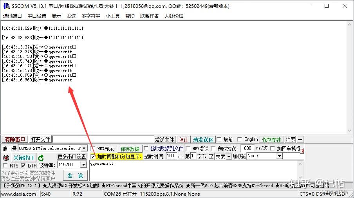Enable the 加回车换行 checkbox

click(x=273, y=148)
